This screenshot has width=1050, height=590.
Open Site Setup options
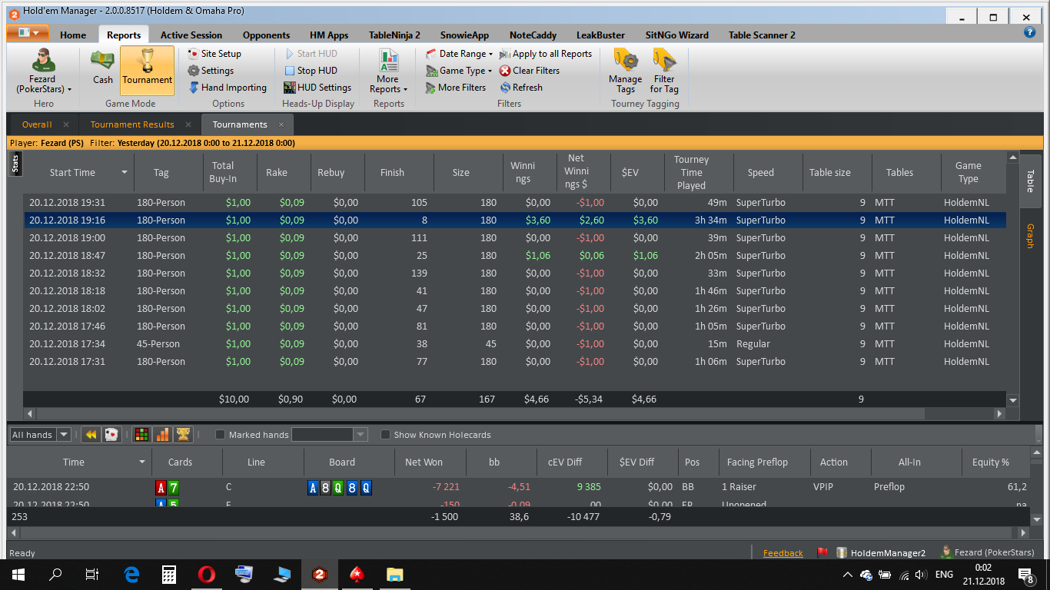click(x=214, y=54)
